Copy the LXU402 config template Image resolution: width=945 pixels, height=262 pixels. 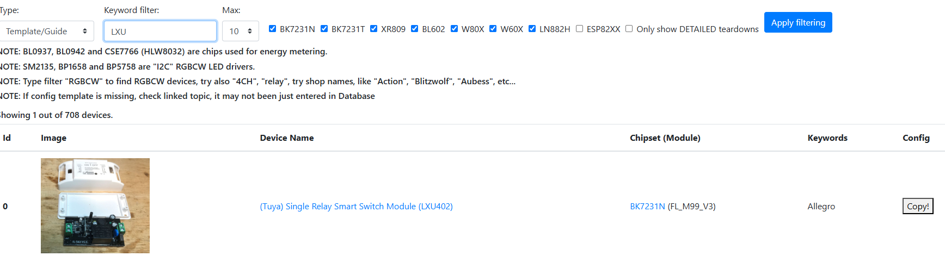[918, 206]
